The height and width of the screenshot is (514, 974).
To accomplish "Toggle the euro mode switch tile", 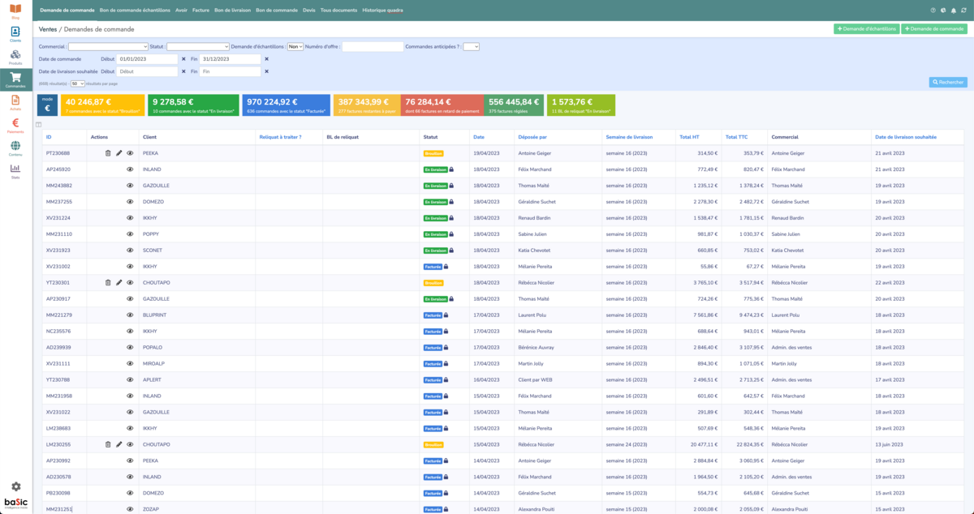I will tap(47, 105).
